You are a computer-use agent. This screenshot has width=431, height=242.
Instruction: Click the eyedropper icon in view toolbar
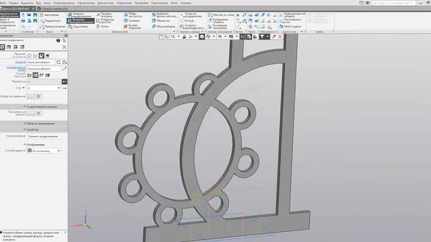coord(274,36)
